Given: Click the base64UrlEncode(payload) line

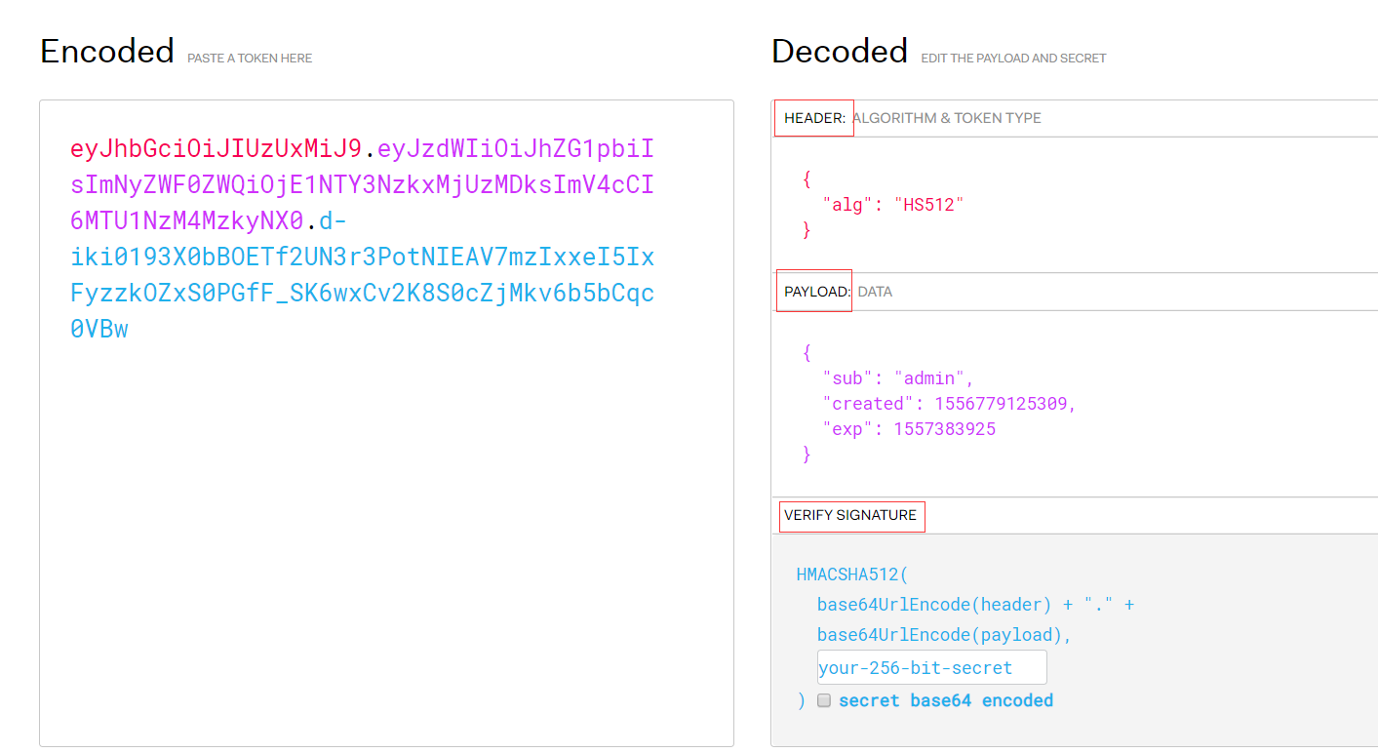Looking at the screenshot, I should (x=944, y=635).
